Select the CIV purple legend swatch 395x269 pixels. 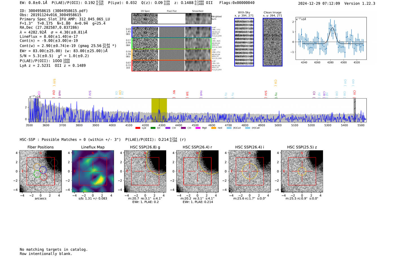pyautogui.click(x=168, y=128)
